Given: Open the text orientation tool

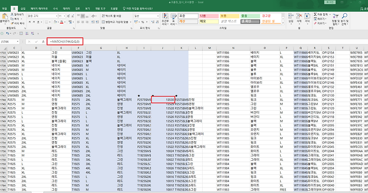Looking at the screenshot, I should tap(93, 16).
